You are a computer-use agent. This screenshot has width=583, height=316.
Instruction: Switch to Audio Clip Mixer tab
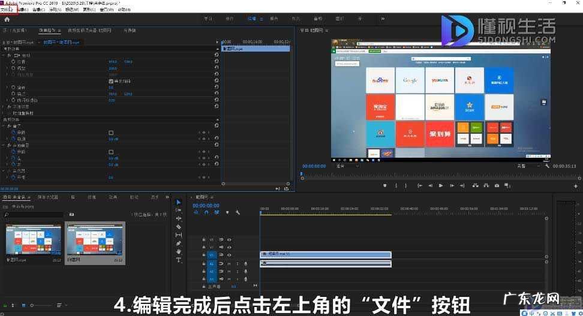[89, 31]
